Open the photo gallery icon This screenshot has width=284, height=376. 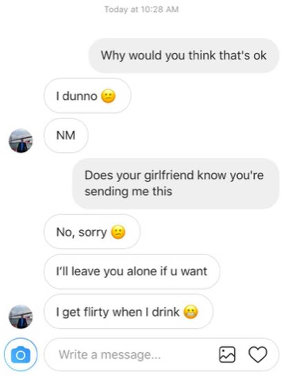(x=227, y=354)
